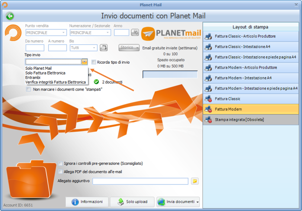The width and height of the screenshot is (302, 211).
Task: Choose Entrambi in Tipo invio list
Action: tap(33, 78)
